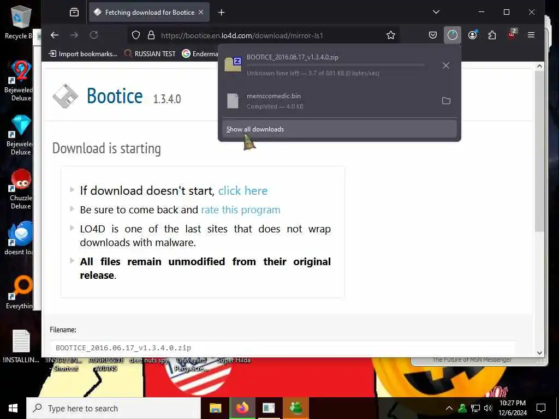Follow the 'rate this program' link
The image size is (559, 419).
click(x=241, y=210)
